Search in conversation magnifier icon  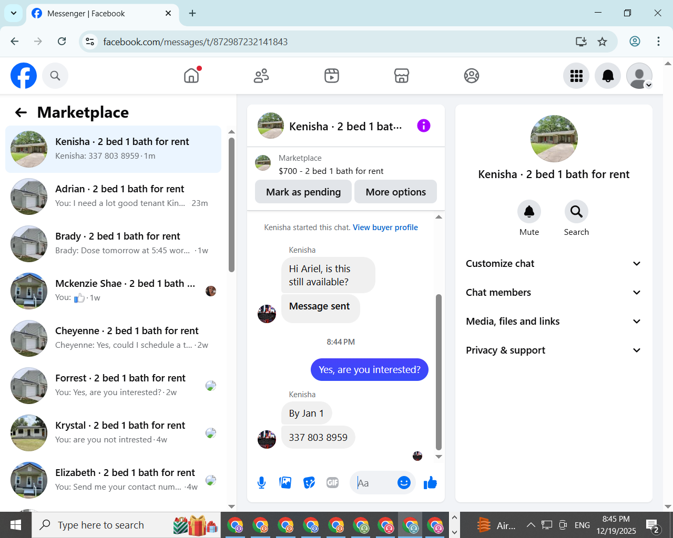(576, 212)
